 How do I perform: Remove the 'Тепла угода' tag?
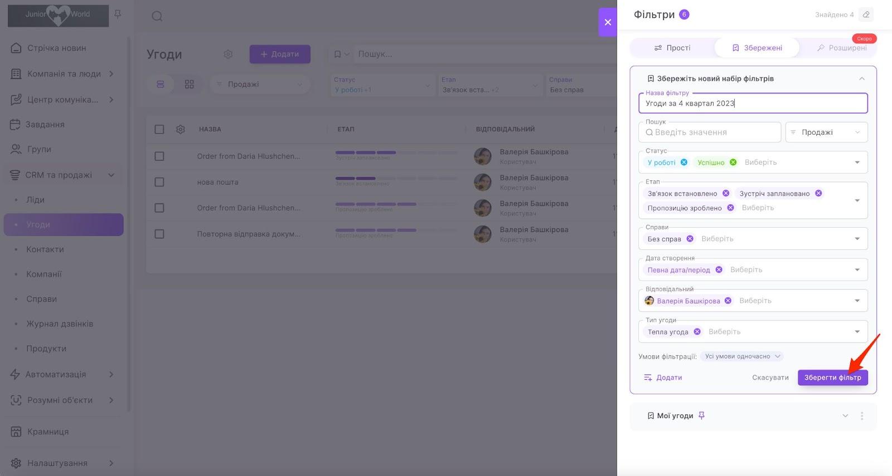click(697, 332)
